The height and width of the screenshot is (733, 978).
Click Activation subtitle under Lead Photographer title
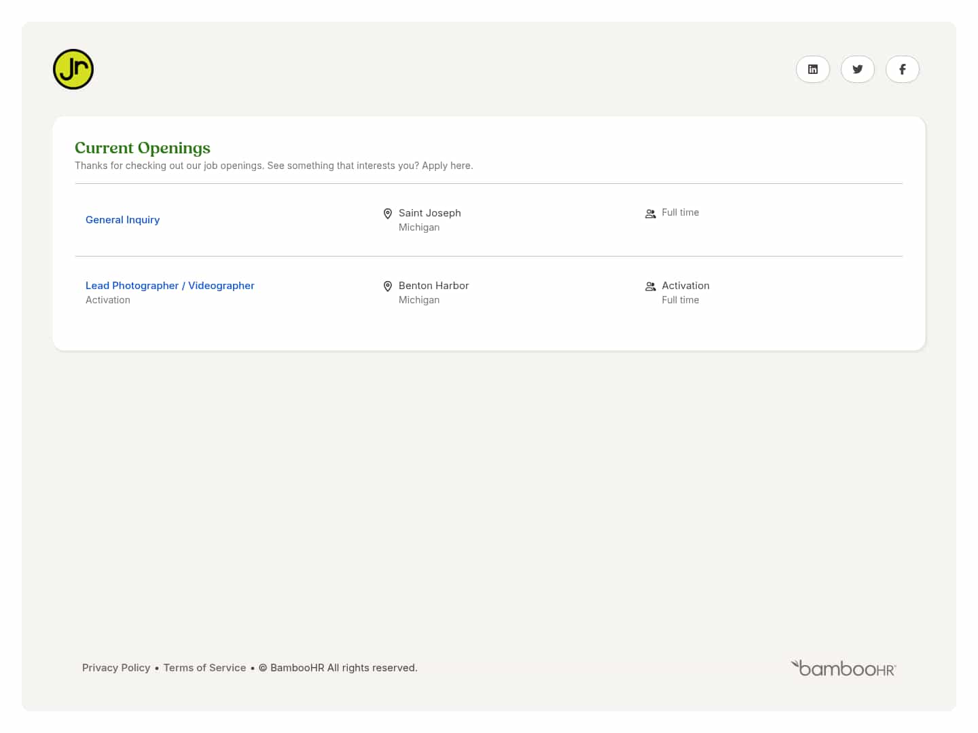point(108,300)
